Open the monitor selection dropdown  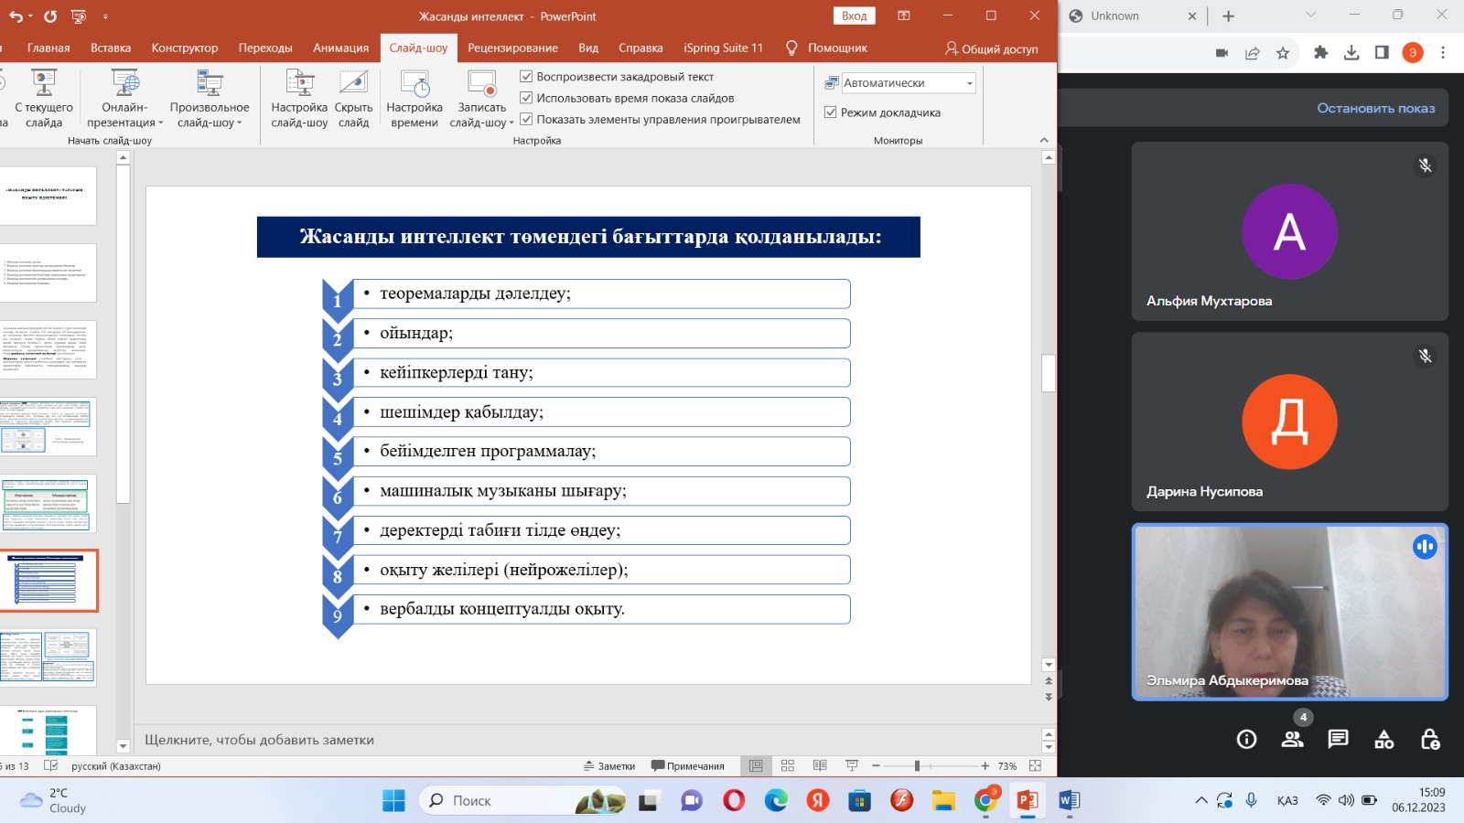(x=969, y=83)
